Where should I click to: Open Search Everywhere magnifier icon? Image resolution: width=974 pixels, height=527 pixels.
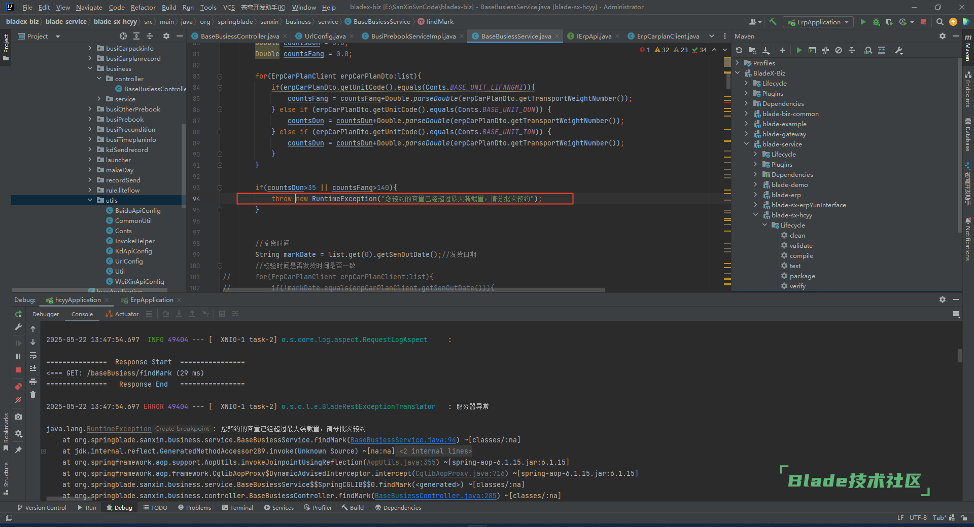tap(940, 22)
